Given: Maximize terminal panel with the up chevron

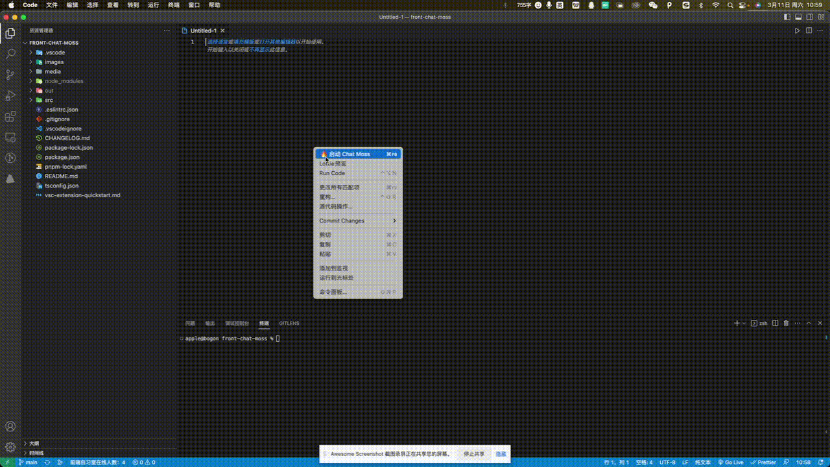Looking at the screenshot, I should coord(808,323).
